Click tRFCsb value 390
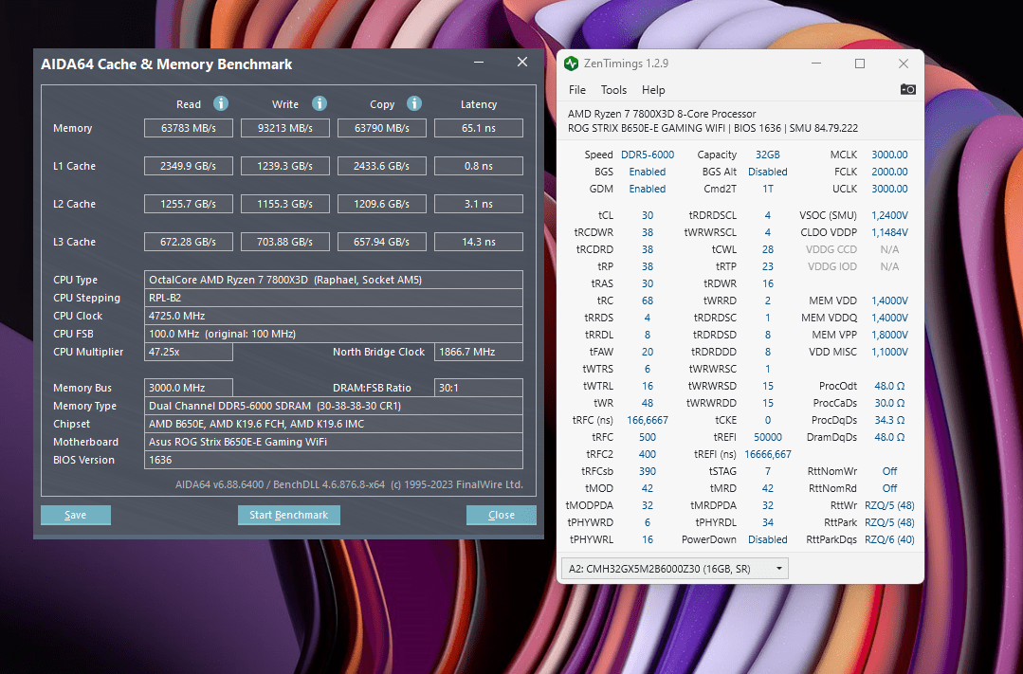The image size is (1023, 674). [648, 471]
